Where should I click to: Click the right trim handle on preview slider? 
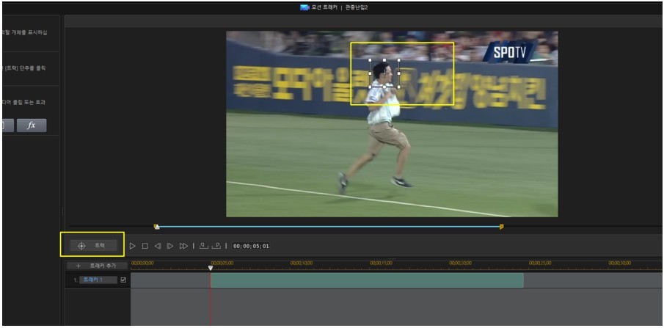pos(502,227)
